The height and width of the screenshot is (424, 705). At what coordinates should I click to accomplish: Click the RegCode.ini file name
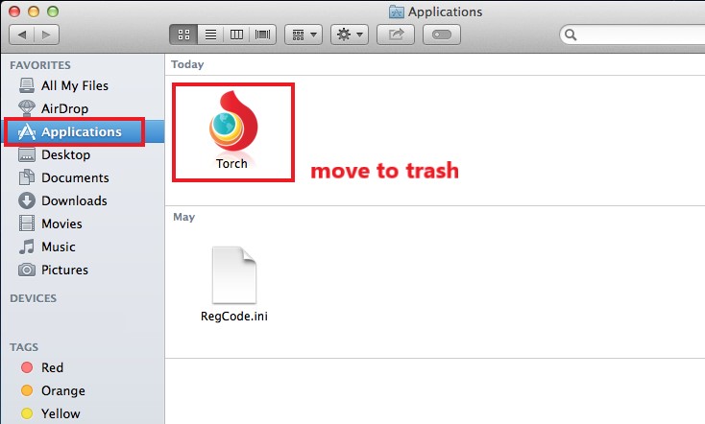pyautogui.click(x=234, y=317)
